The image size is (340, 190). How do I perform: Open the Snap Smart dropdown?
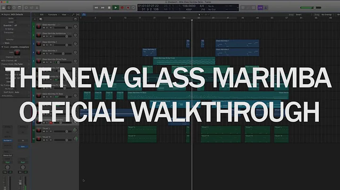pyautogui.click(x=304, y=15)
